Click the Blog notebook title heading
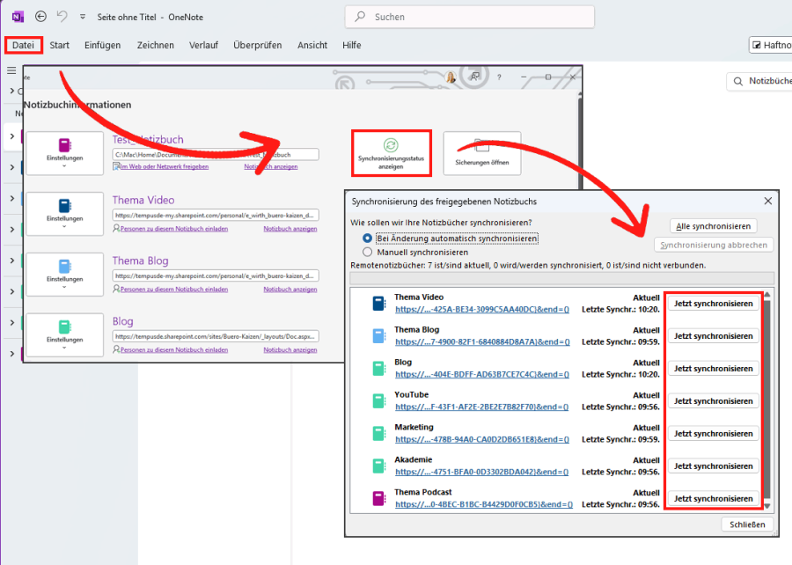Viewport: 792px width, 565px height. pyautogui.click(x=122, y=321)
